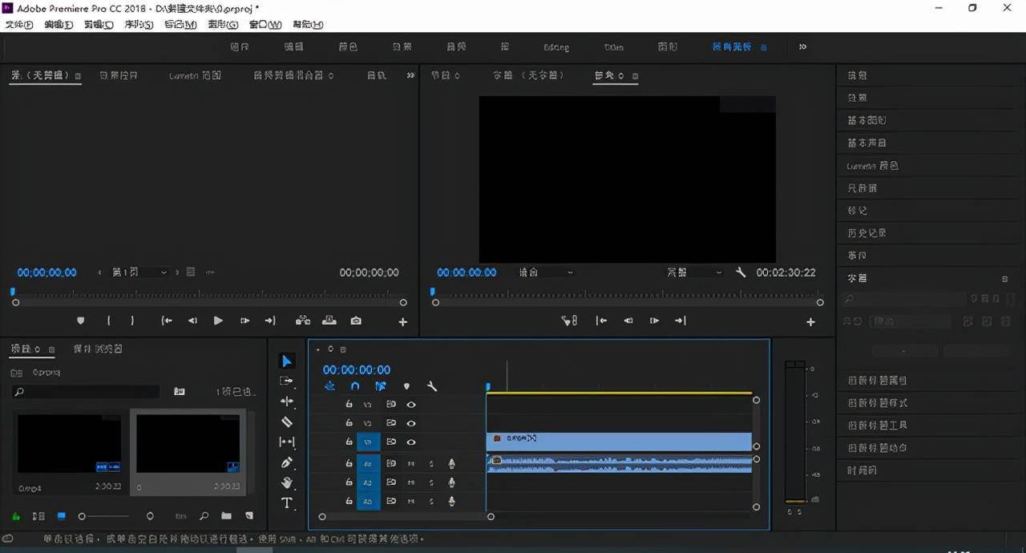
Task: Switch the Project panel to list view
Action: click(38, 516)
